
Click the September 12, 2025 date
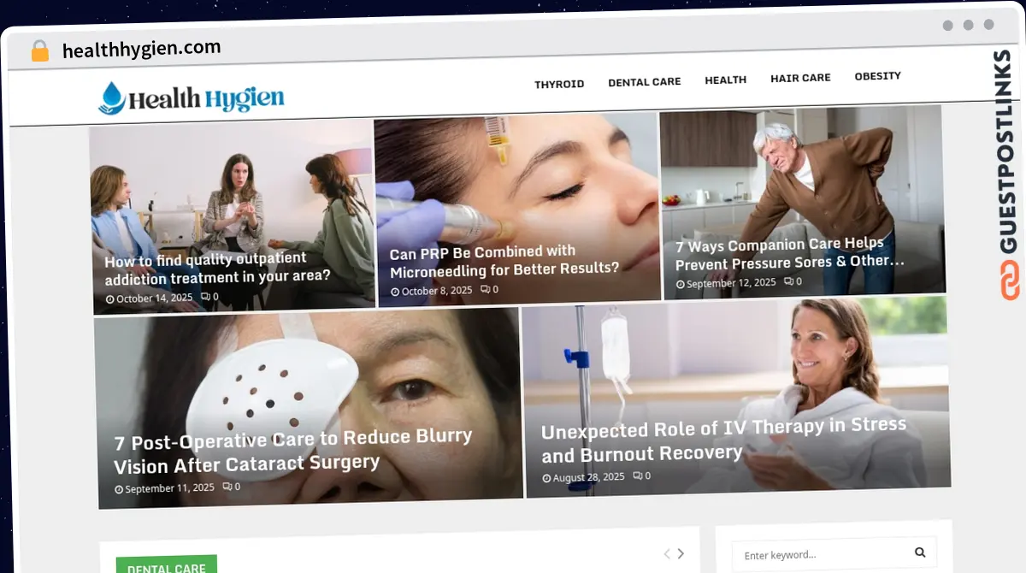731,283
